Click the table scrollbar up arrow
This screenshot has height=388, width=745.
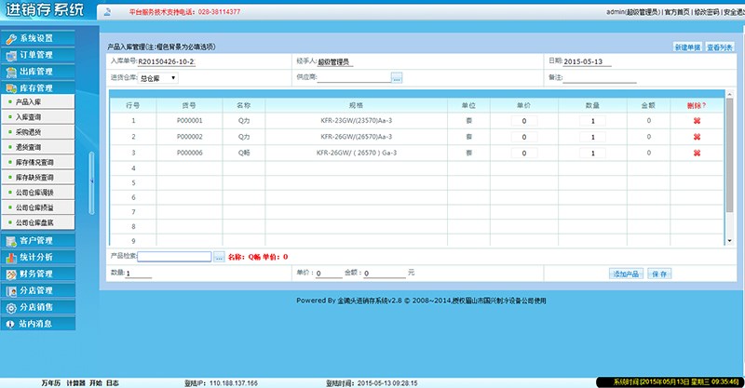tap(730, 95)
